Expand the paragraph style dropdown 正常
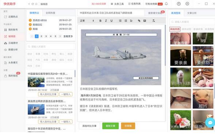 point(87,21)
